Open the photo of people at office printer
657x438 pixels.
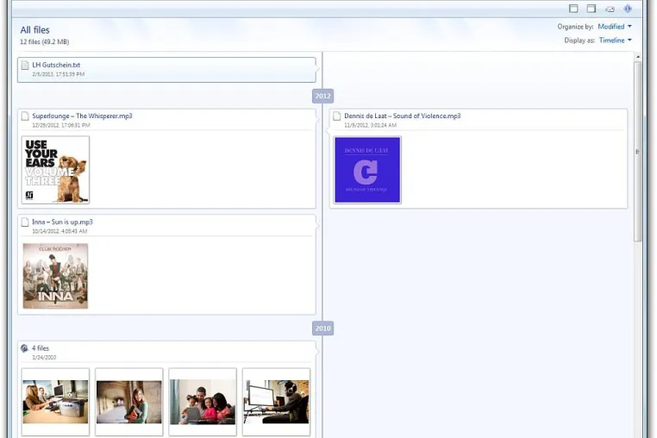click(x=56, y=402)
